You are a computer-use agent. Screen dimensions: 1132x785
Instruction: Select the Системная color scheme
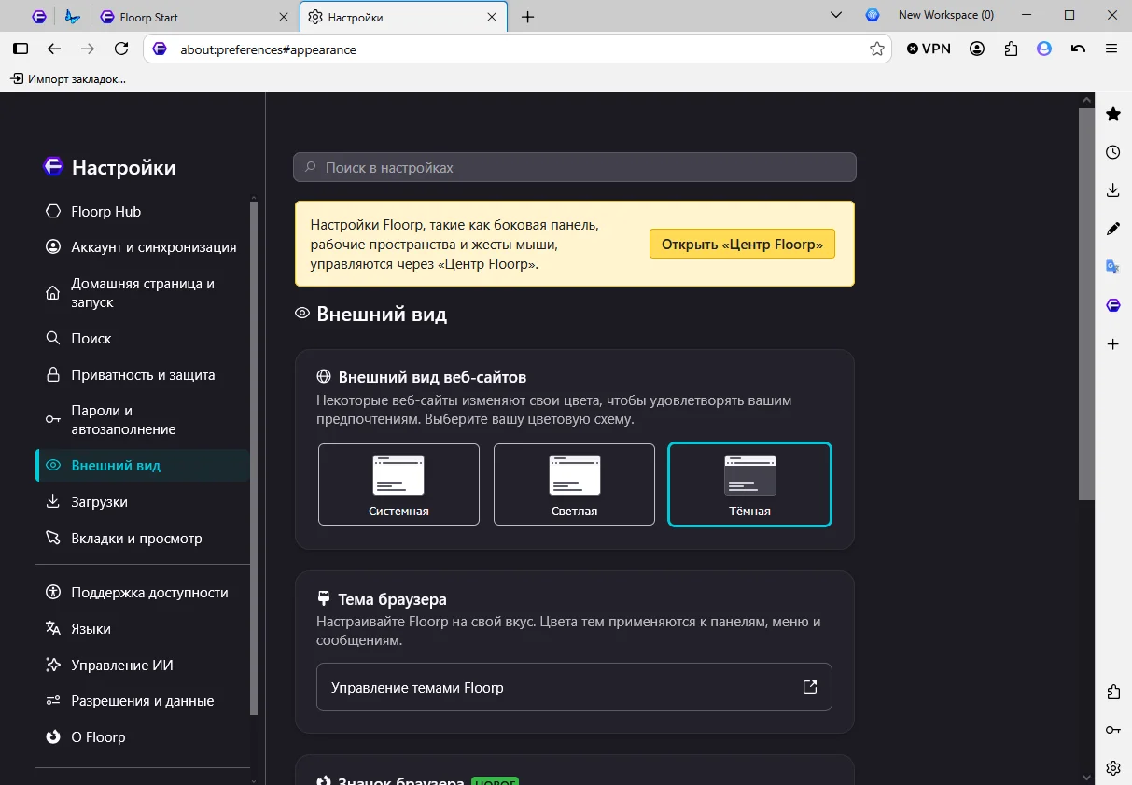coord(398,484)
